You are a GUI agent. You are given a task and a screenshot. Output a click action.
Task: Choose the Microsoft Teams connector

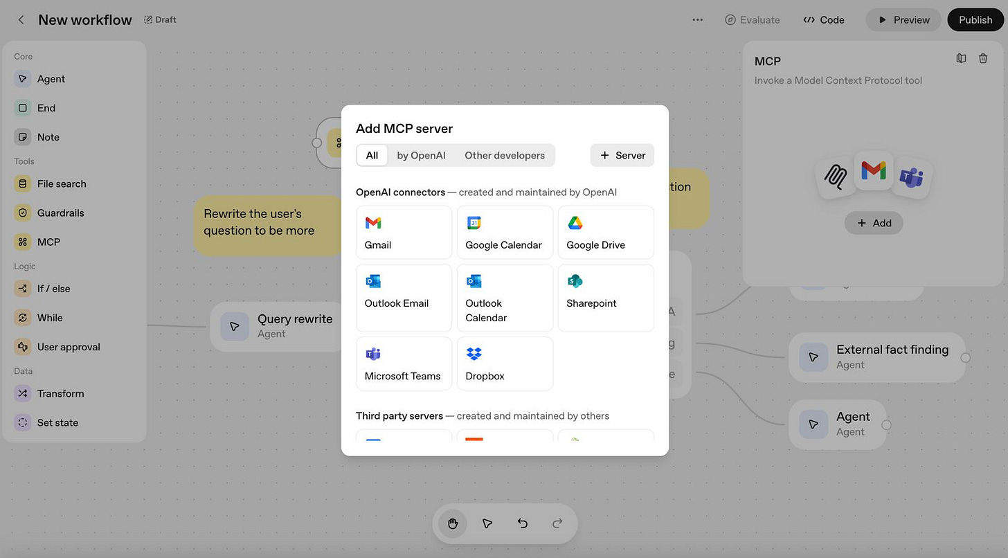pos(404,363)
